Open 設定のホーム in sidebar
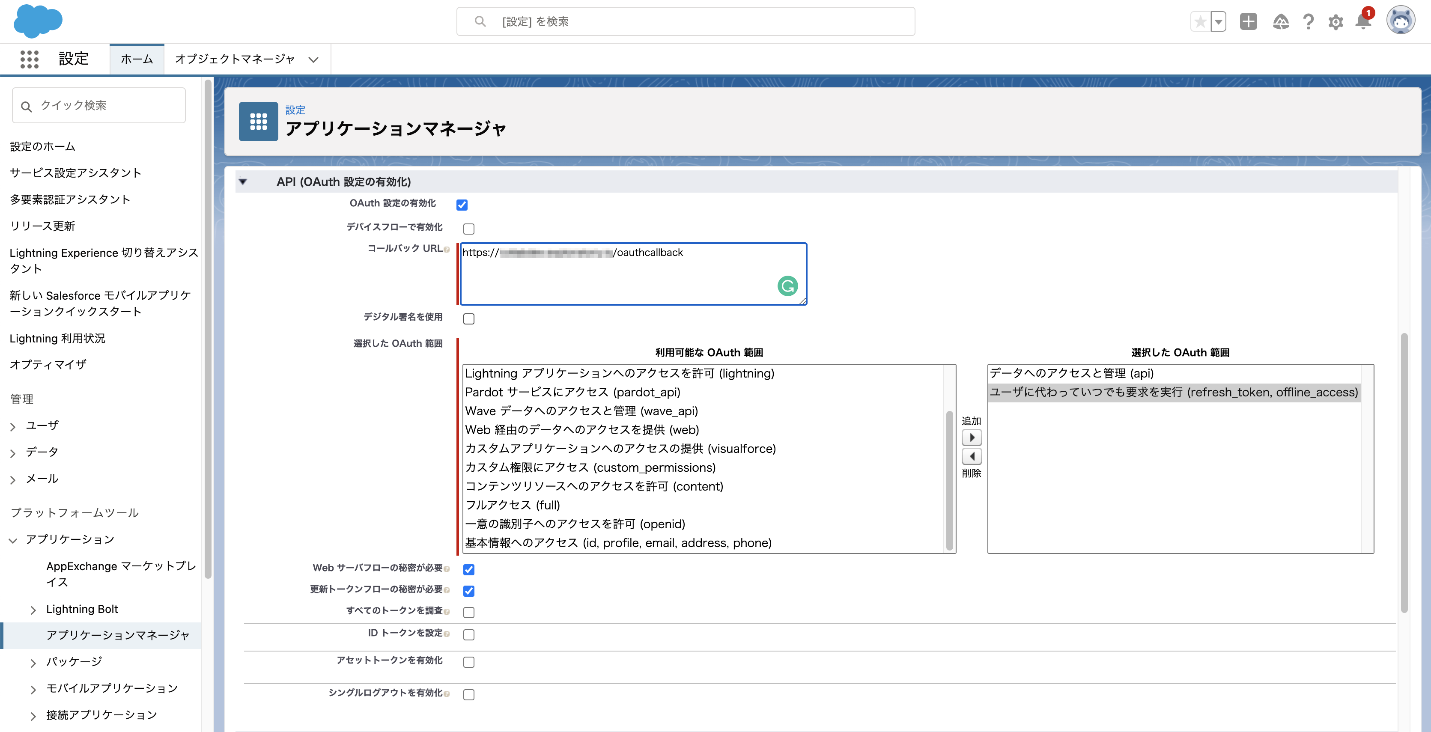This screenshot has width=1431, height=732. coord(43,147)
